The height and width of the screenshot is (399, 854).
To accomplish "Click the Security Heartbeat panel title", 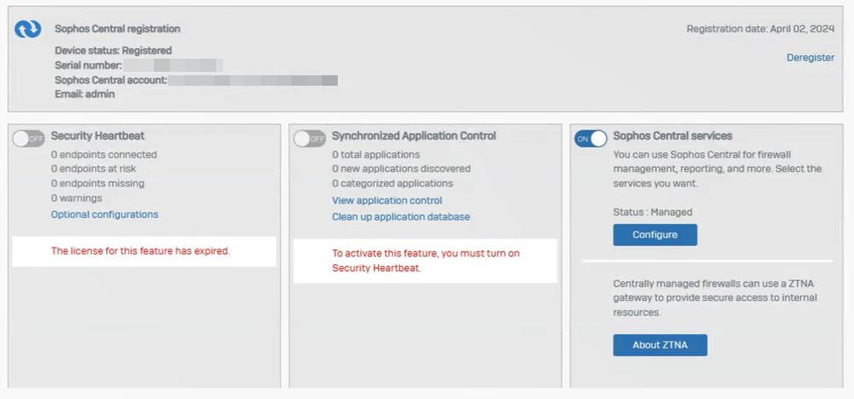I will pyautogui.click(x=98, y=136).
